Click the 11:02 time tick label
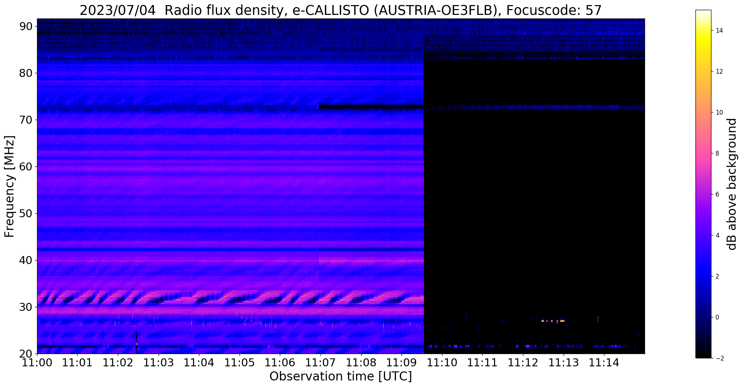 [x=118, y=362]
